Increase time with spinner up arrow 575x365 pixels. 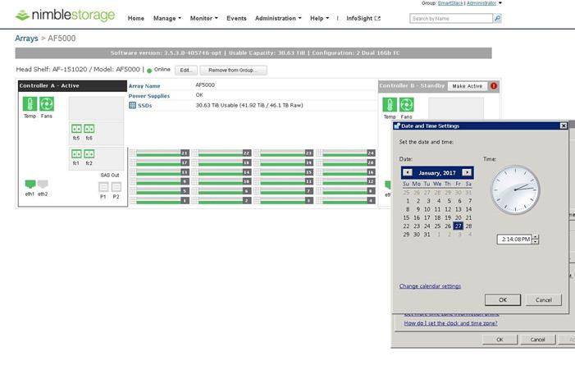pyautogui.click(x=536, y=236)
